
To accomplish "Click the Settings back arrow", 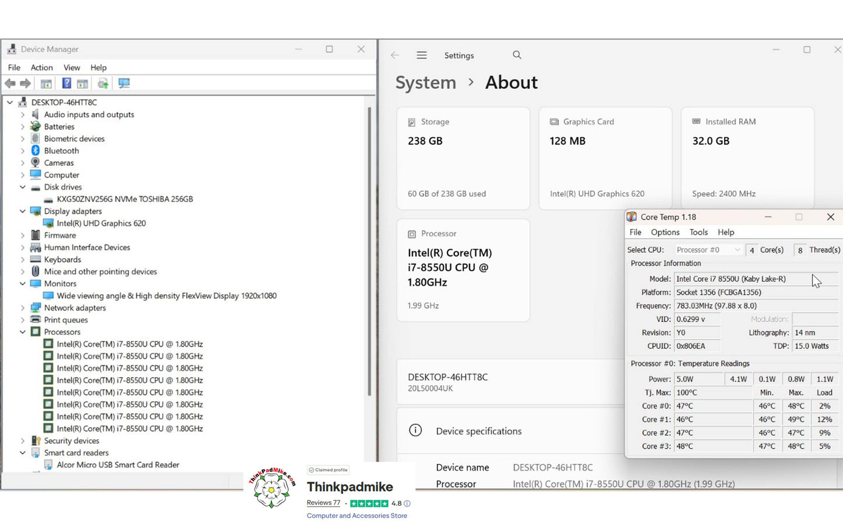I will click(395, 55).
